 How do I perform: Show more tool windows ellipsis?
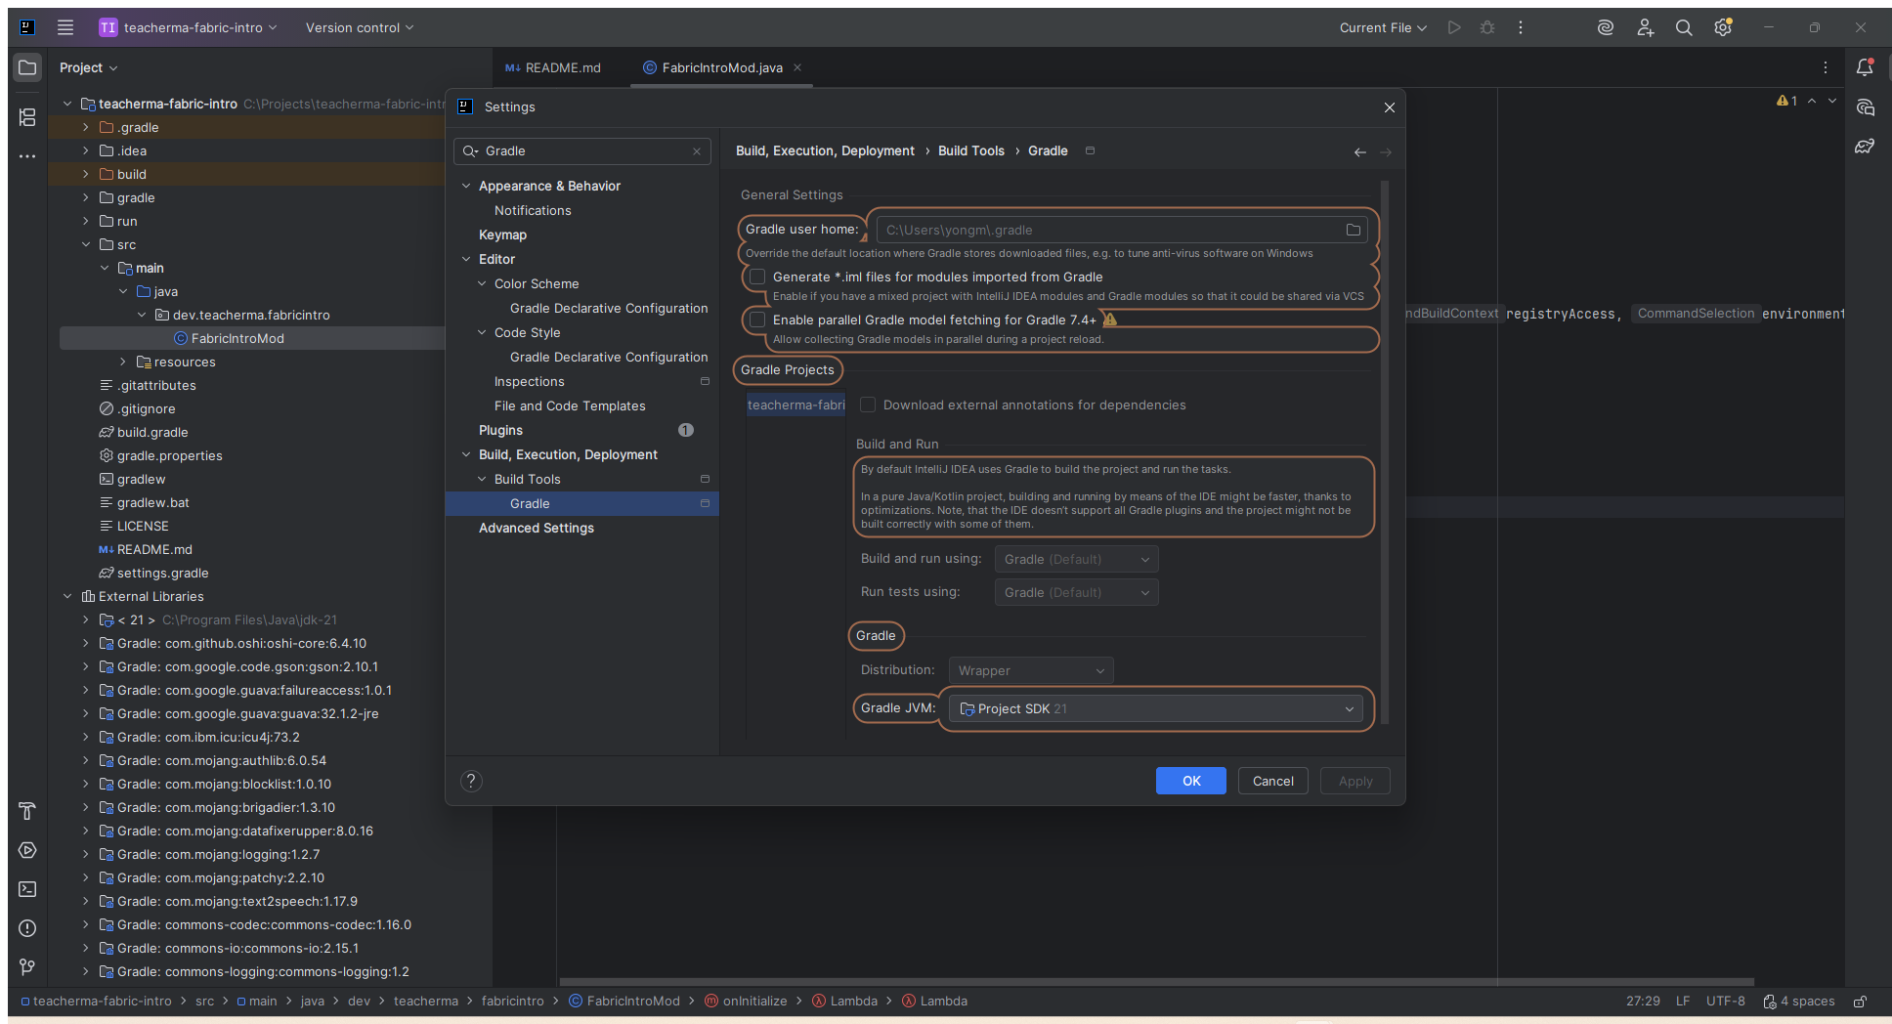27,156
